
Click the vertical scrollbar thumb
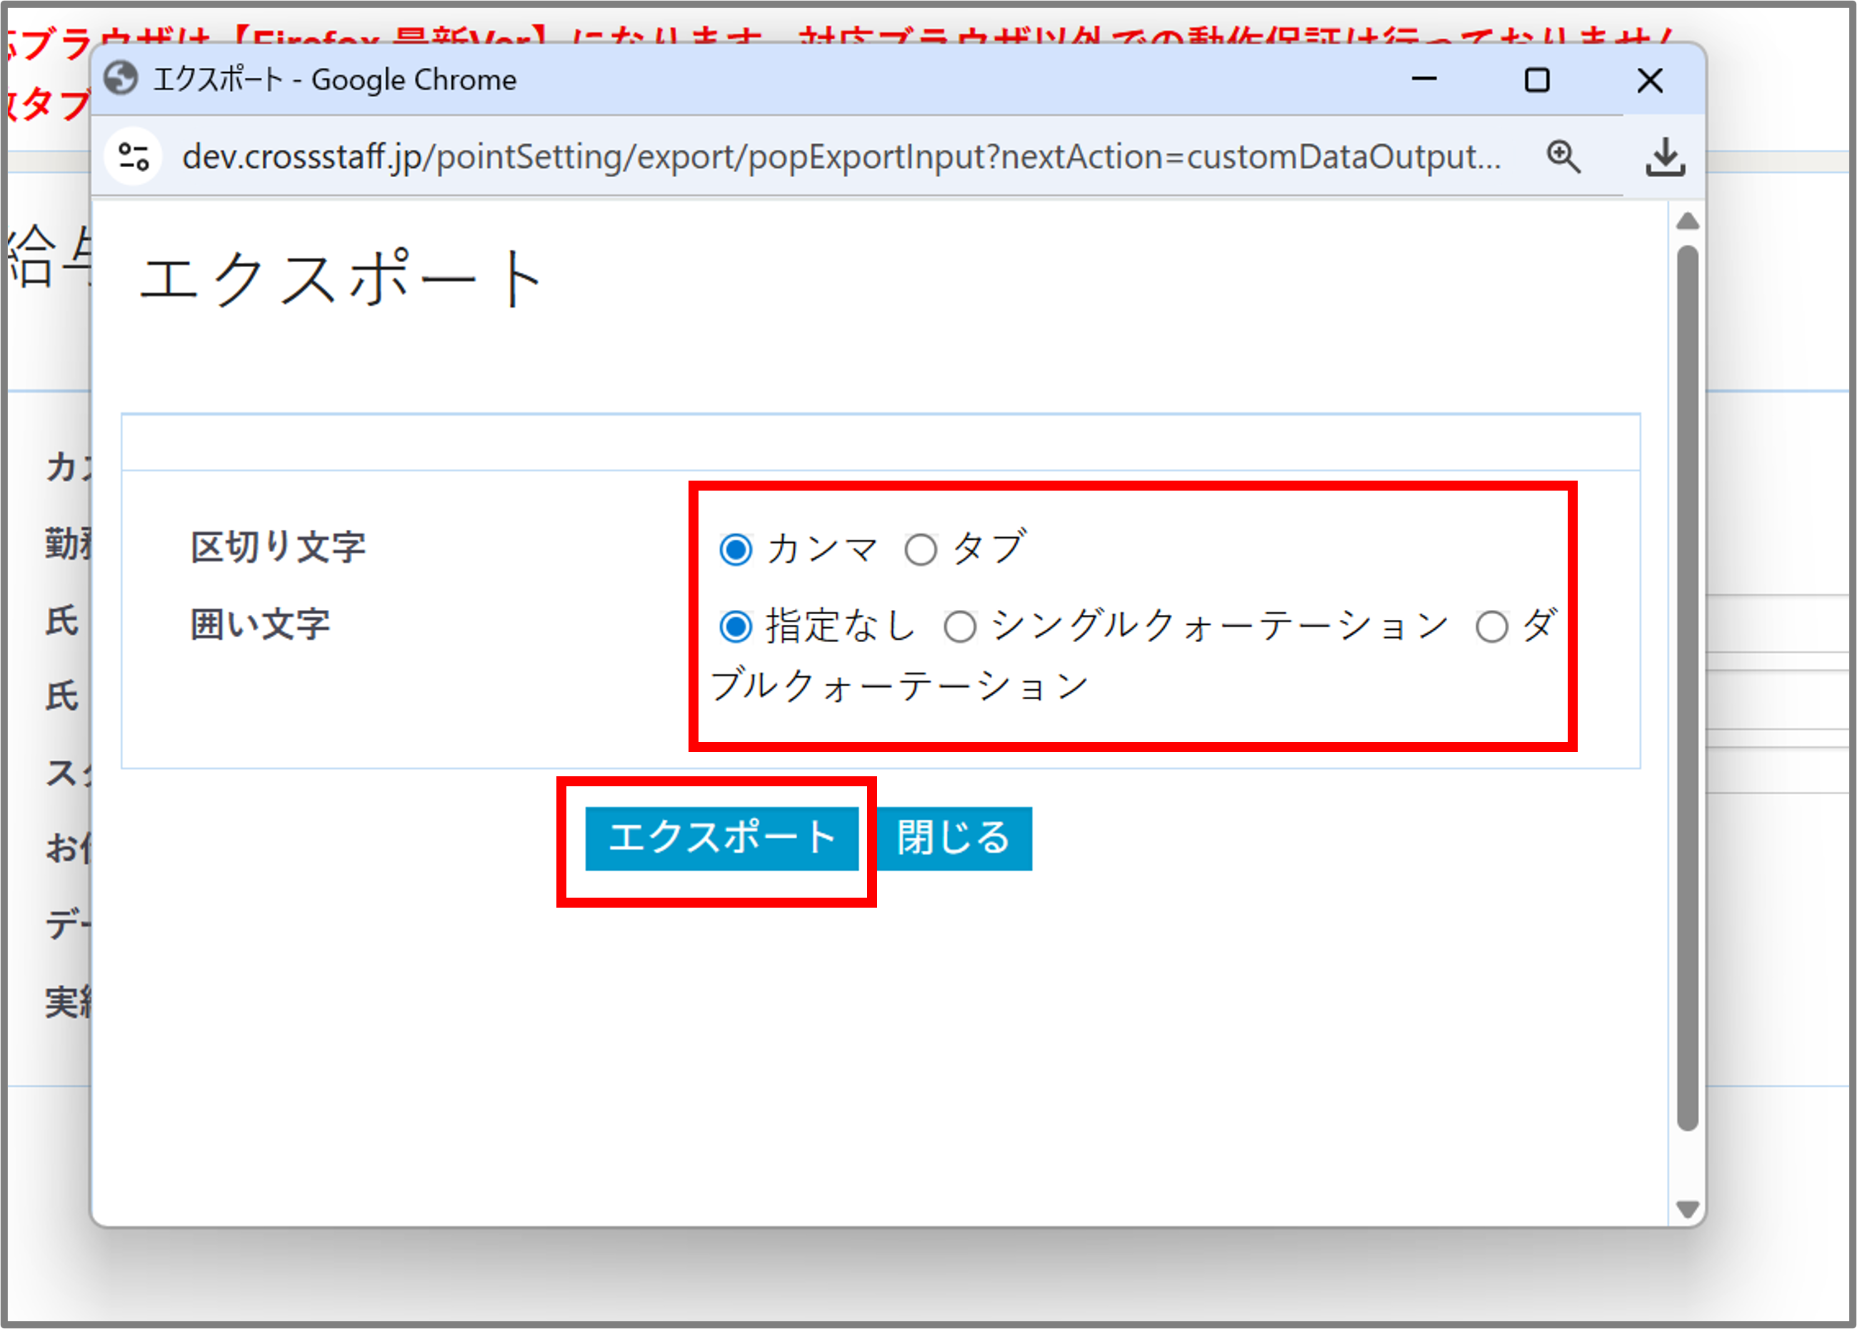tap(1687, 688)
